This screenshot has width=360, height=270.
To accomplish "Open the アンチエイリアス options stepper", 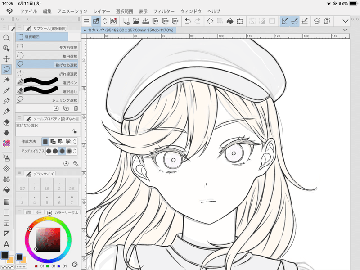I will [75, 151].
